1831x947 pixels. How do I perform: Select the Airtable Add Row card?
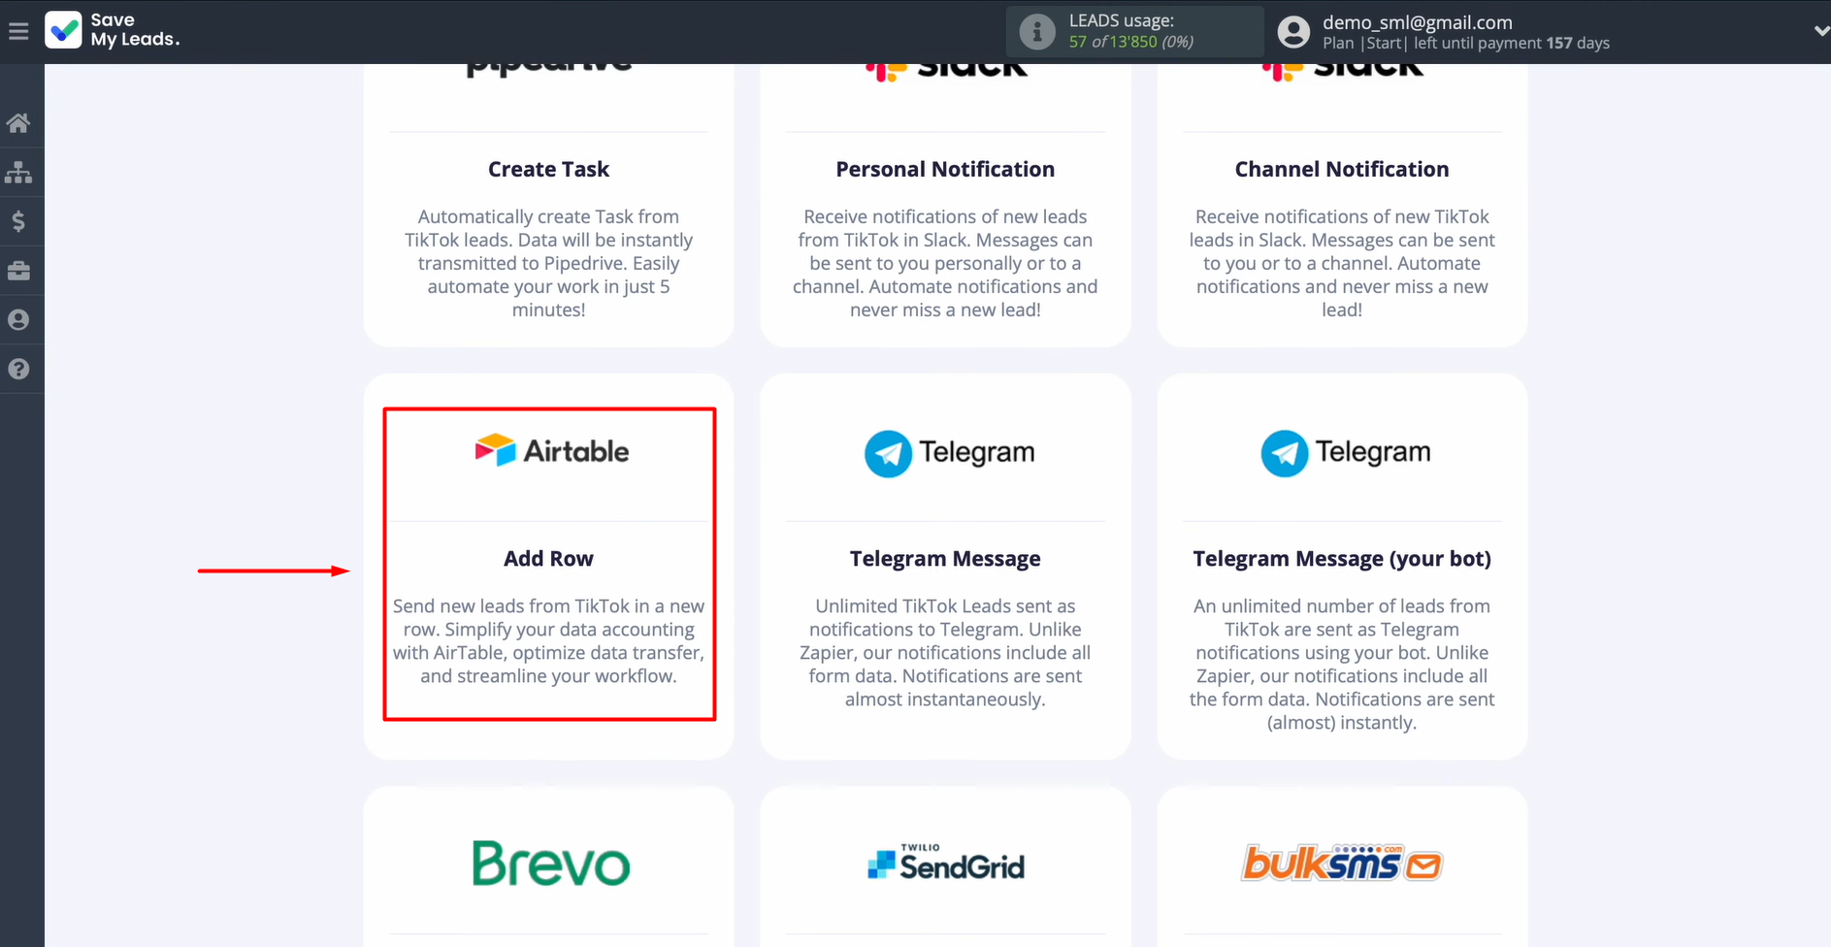click(x=549, y=564)
